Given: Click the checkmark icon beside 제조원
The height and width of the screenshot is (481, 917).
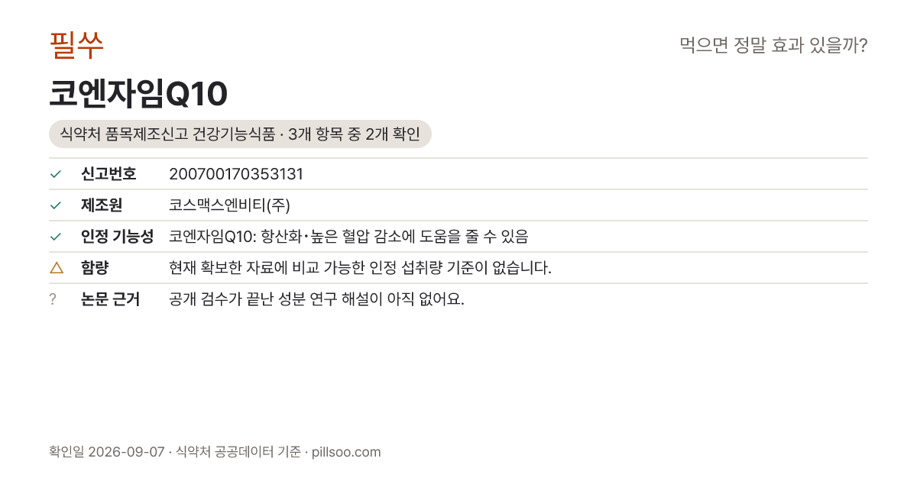Looking at the screenshot, I should click(x=55, y=205).
